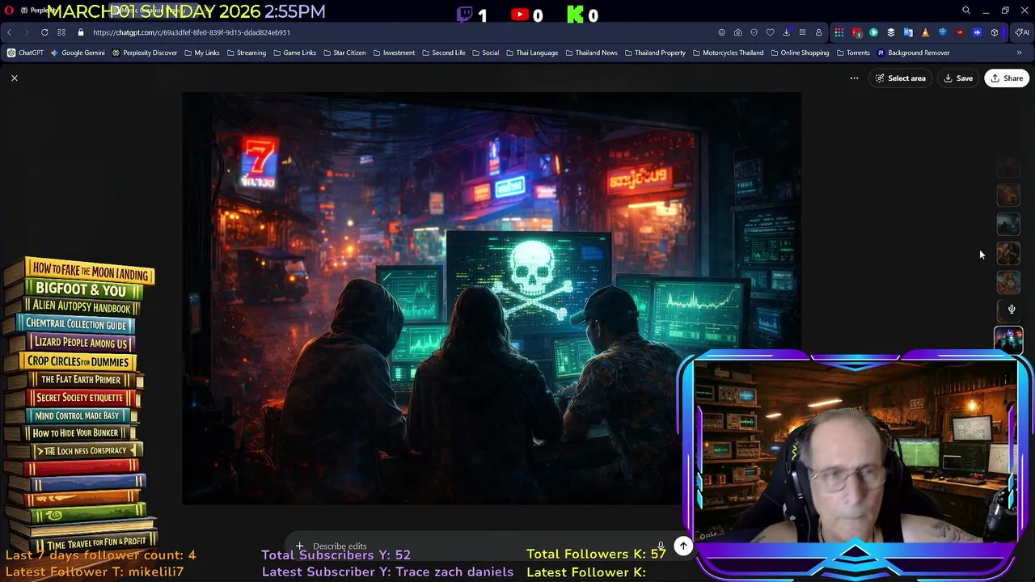Share the generated image
The height and width of the screenshot is (582, 1035).
coord(1007,78)
